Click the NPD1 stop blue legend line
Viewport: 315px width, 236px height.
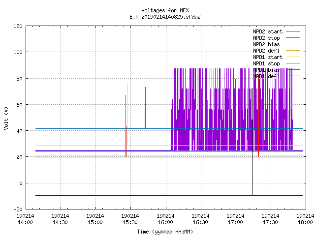[293, 63]
